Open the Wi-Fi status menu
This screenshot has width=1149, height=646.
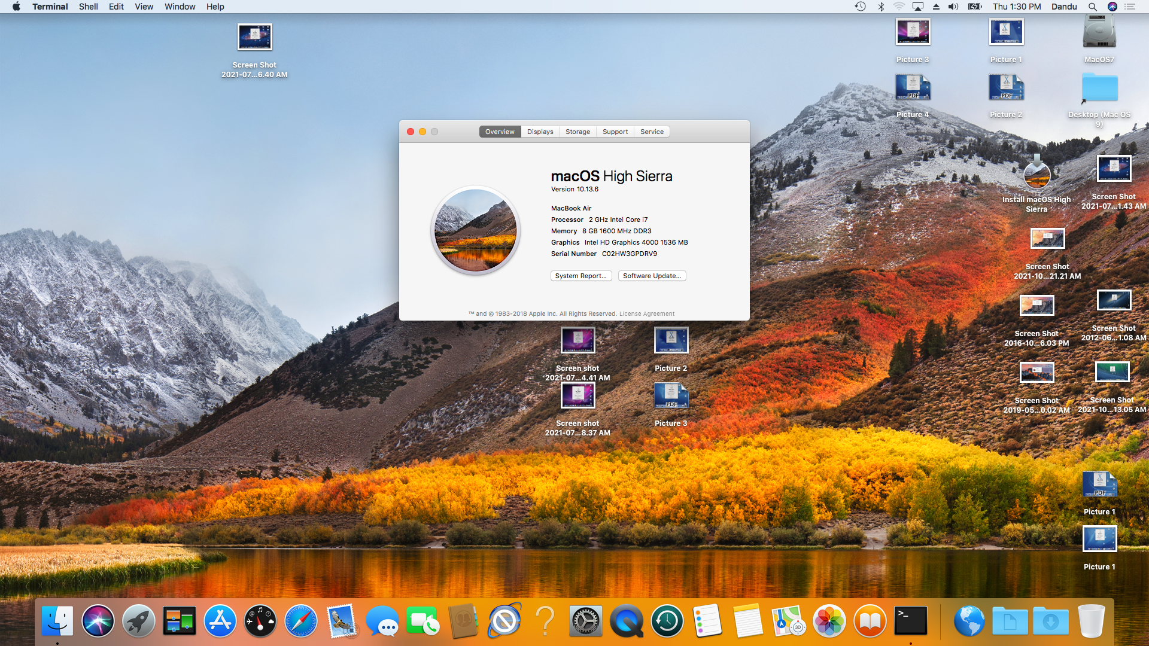[x=899, y=7]
